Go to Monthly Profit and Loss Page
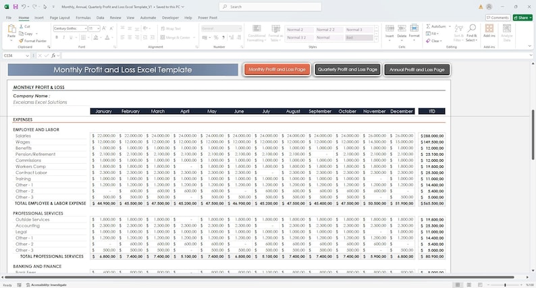The width and height of the screenshot is (536, 288). coord(277,69)
